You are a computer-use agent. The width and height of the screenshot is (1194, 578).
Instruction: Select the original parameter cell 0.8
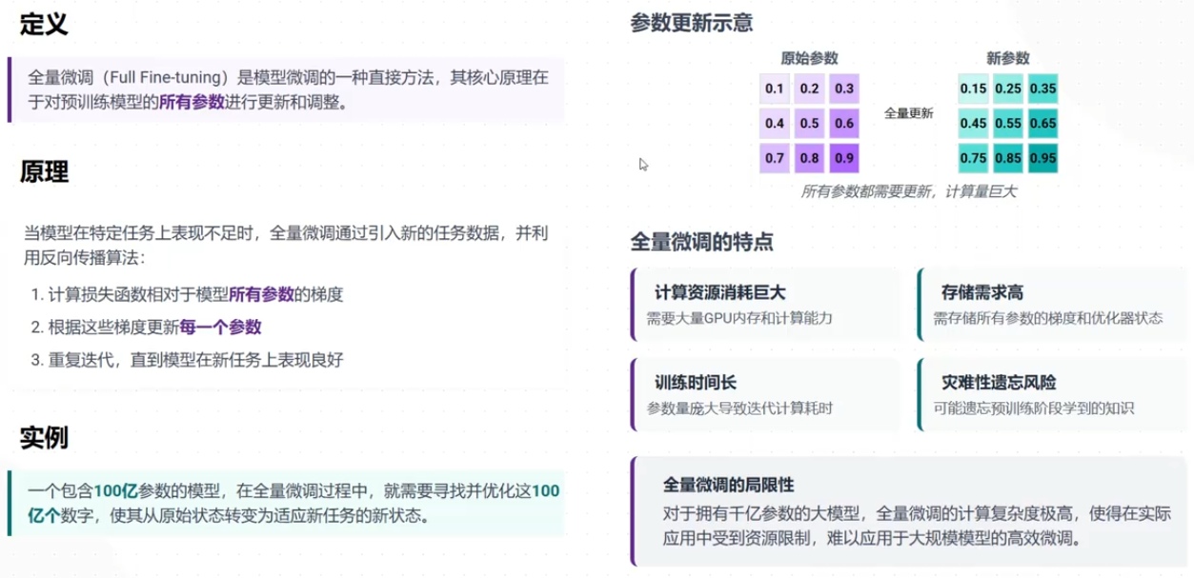point(809,159)
